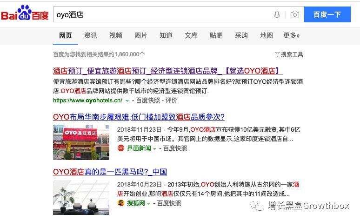Switch to the 采购 tab

click(x=241, y=35)
